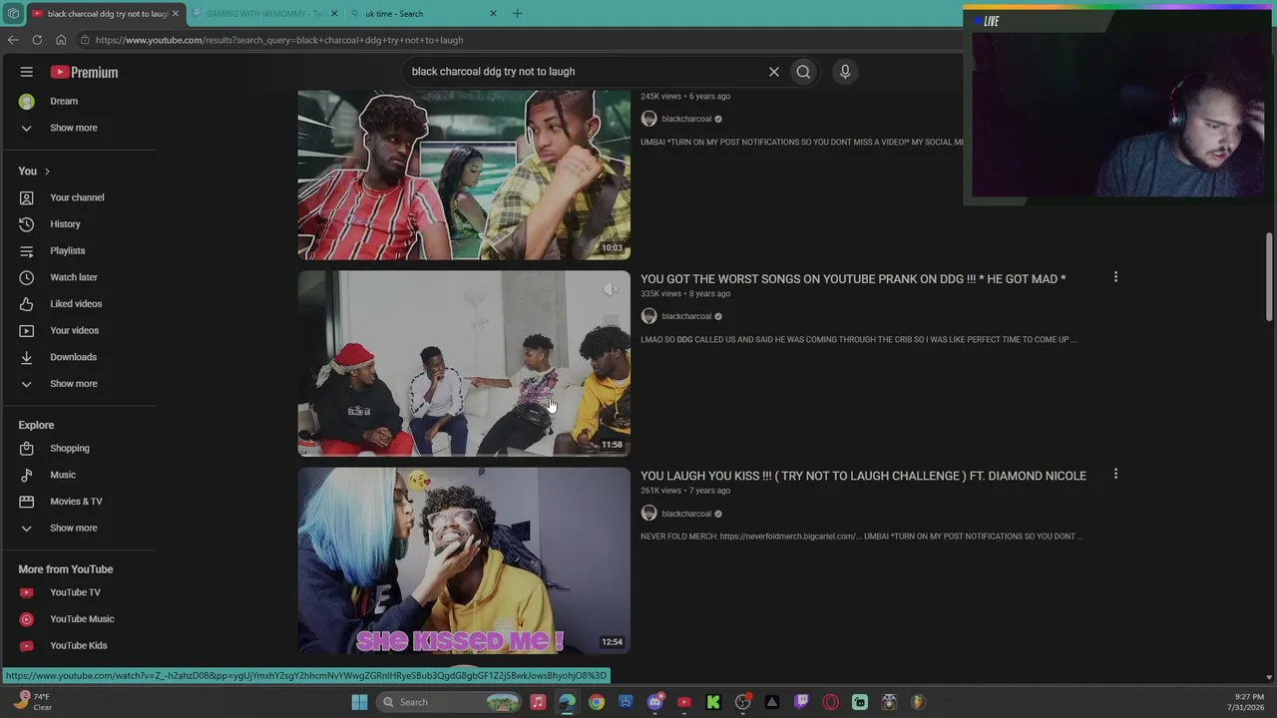Go to YouTube Premium home logo
This screenshot has height=718, width=1277.
pyautogui.click(x=84, y=72)
